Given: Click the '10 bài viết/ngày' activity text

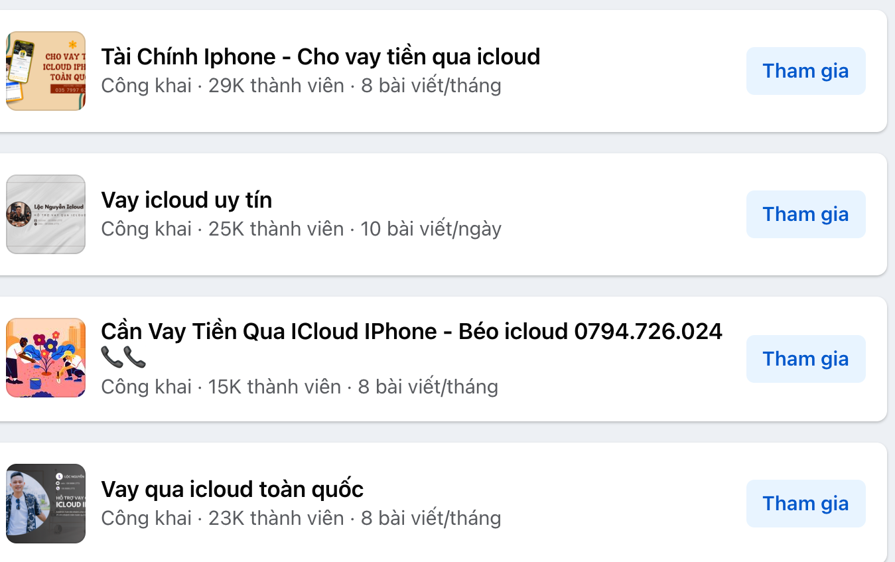Looking at the screenshot, I should click(431, 229).
